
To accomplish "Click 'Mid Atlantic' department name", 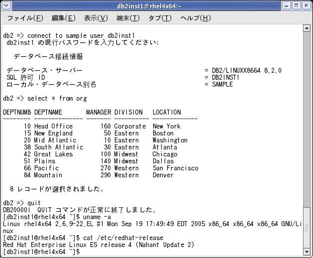I will pos(55,140).
